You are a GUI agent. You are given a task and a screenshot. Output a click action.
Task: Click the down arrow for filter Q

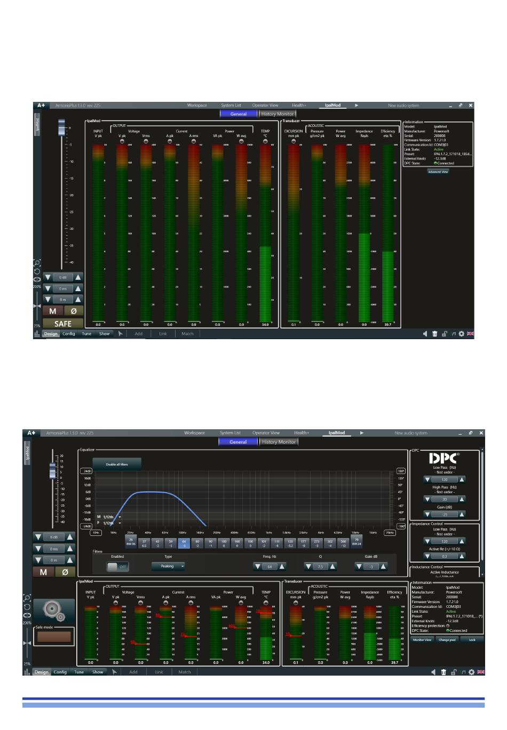308,566
